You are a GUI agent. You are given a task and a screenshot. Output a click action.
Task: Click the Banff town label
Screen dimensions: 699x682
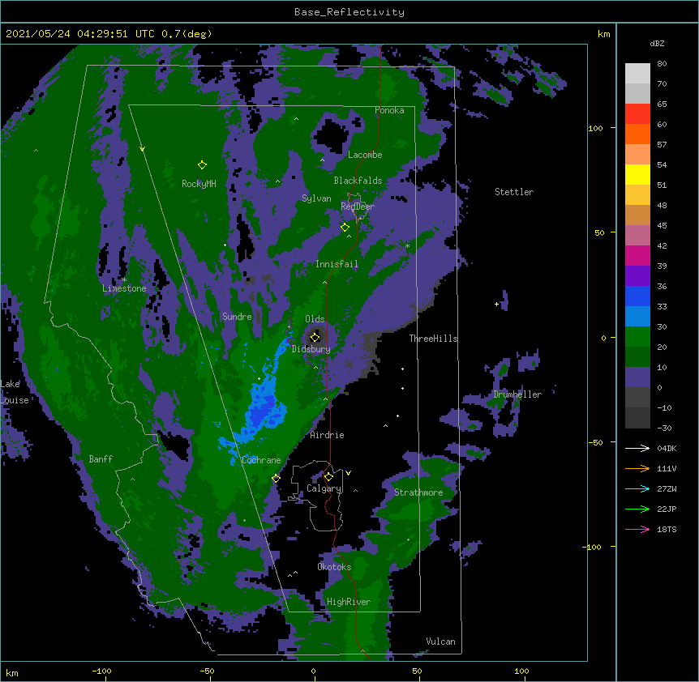pyautogui.click(x=101, y=459)
